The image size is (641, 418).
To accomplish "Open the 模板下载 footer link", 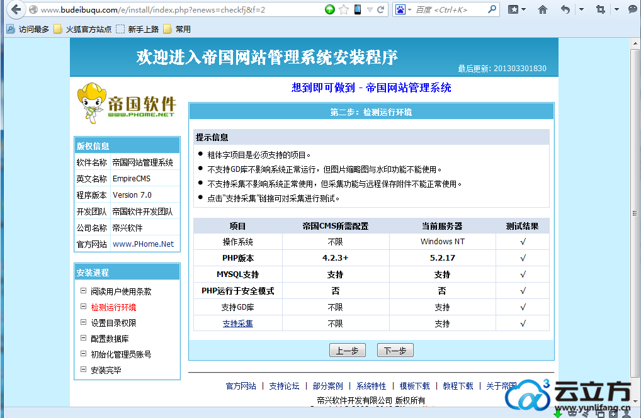I will pyautogui.click(x=414, y=386).
